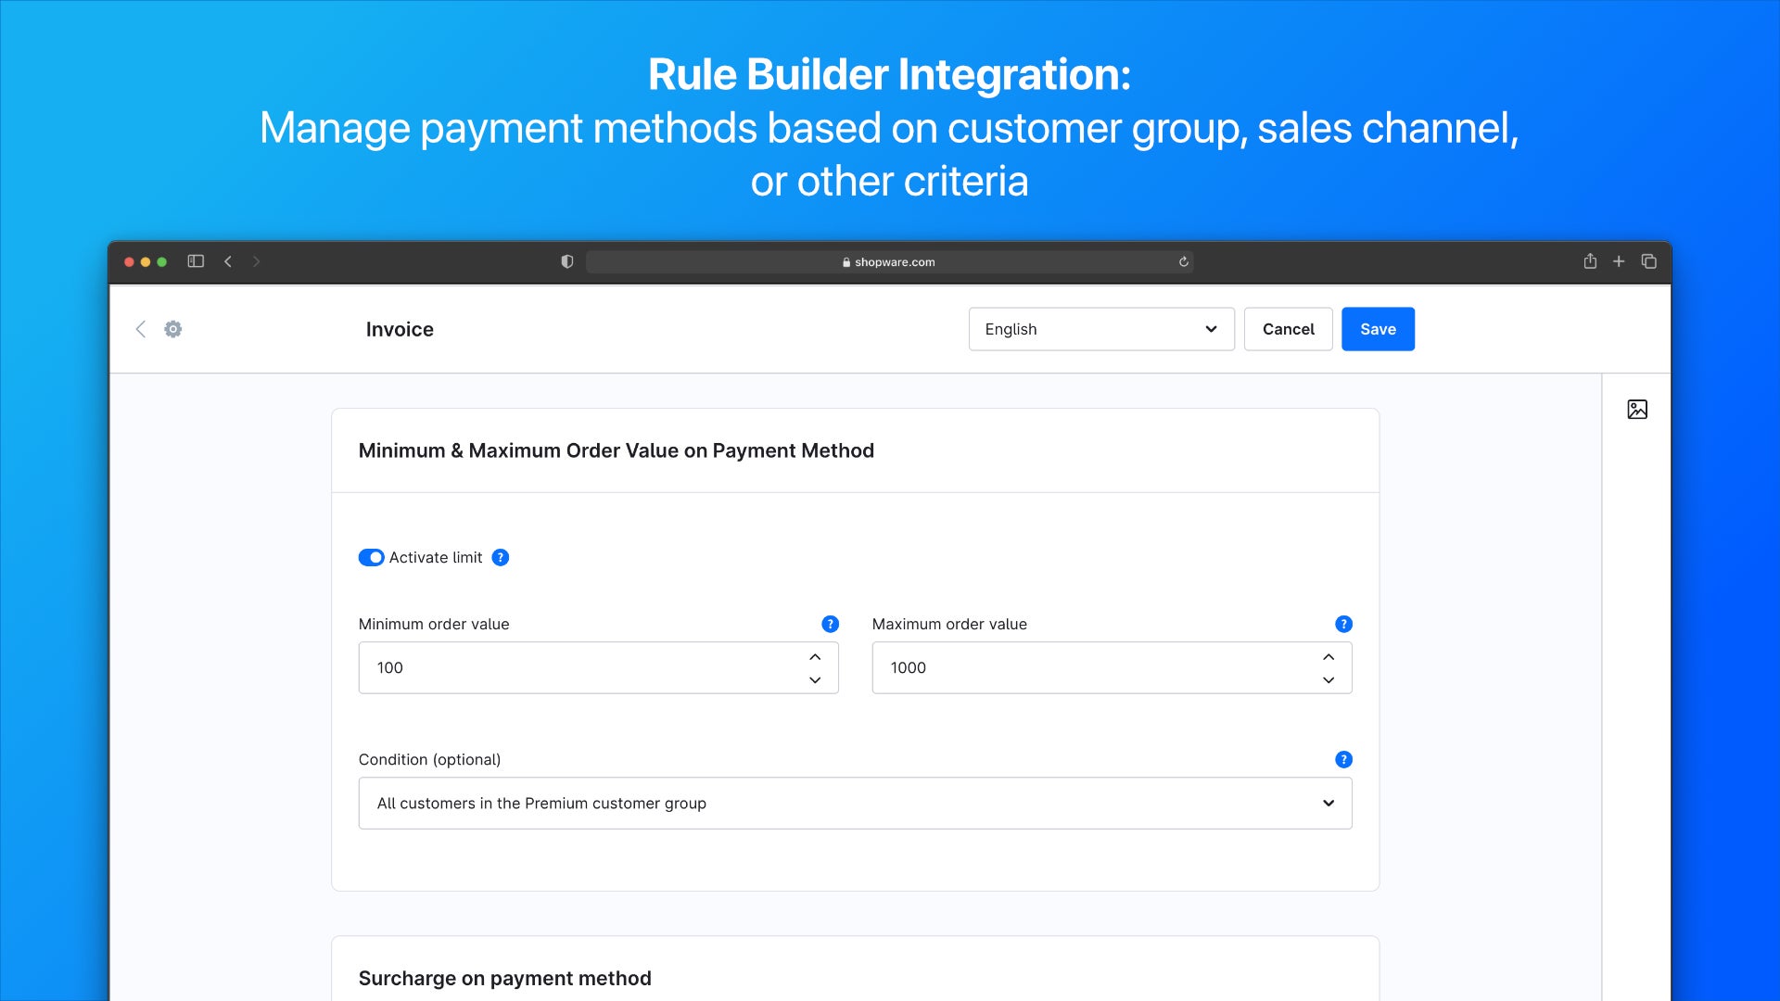Open the media image sidebar icon
The image size is (1780, 1001).
1637,409
